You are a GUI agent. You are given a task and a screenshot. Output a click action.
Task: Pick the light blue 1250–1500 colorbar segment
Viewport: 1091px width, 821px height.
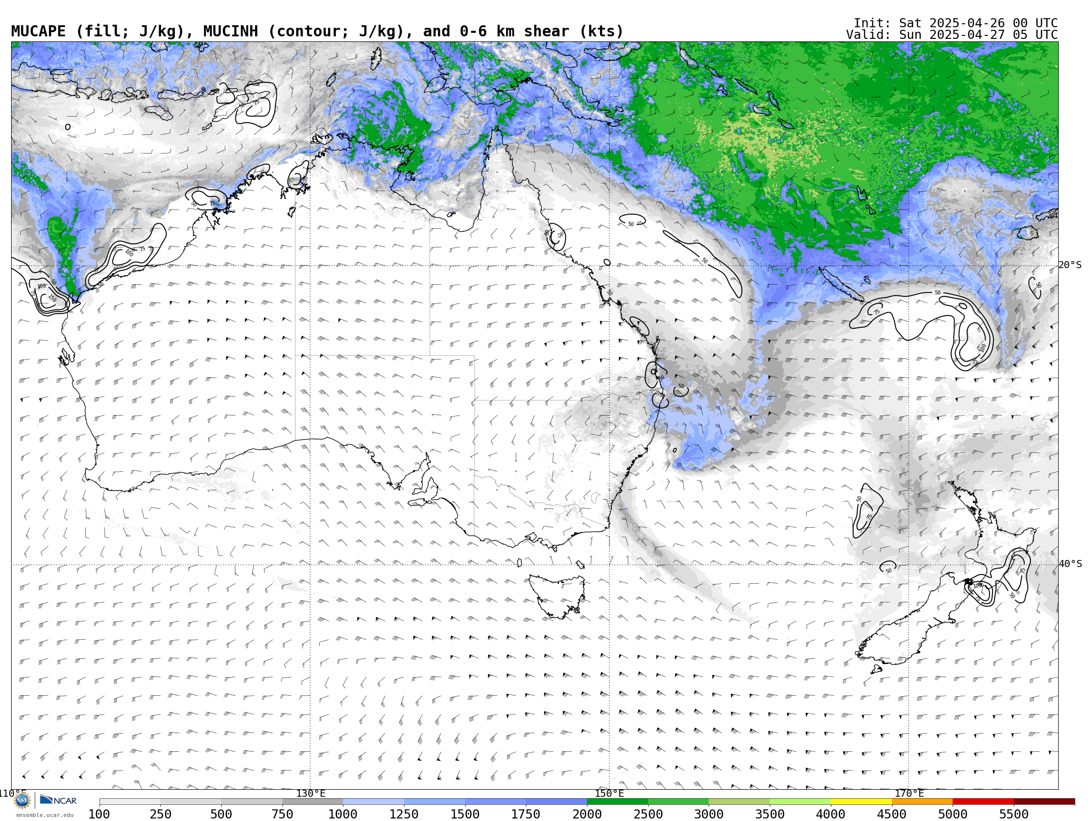pos(434,802)
